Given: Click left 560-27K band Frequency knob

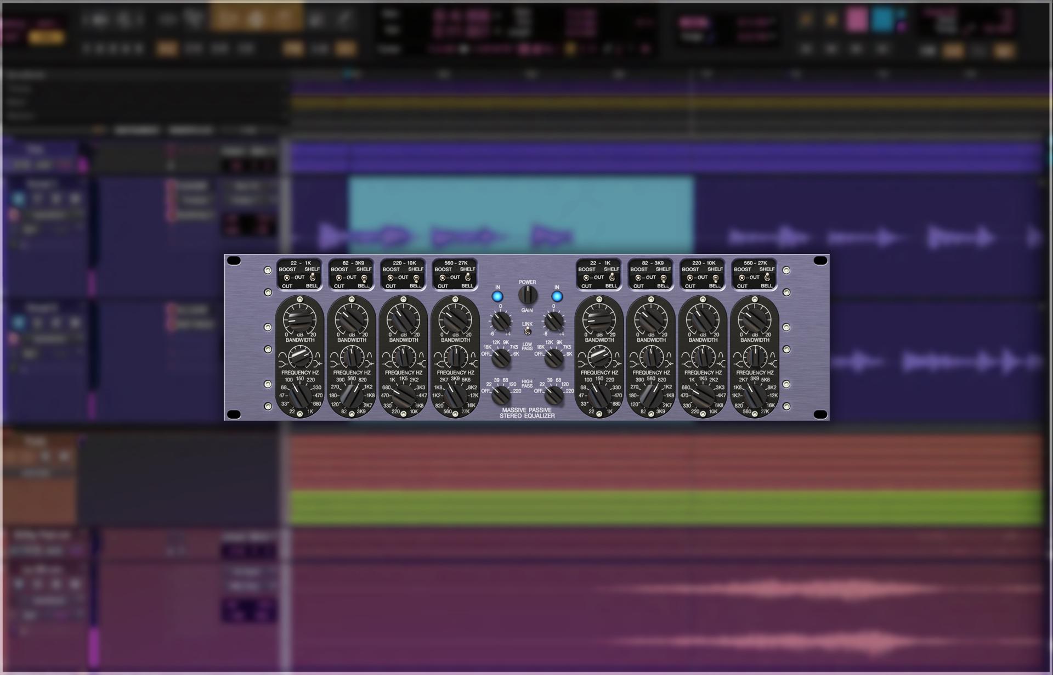Looking at the screenshot, I should tap(455, 395).
